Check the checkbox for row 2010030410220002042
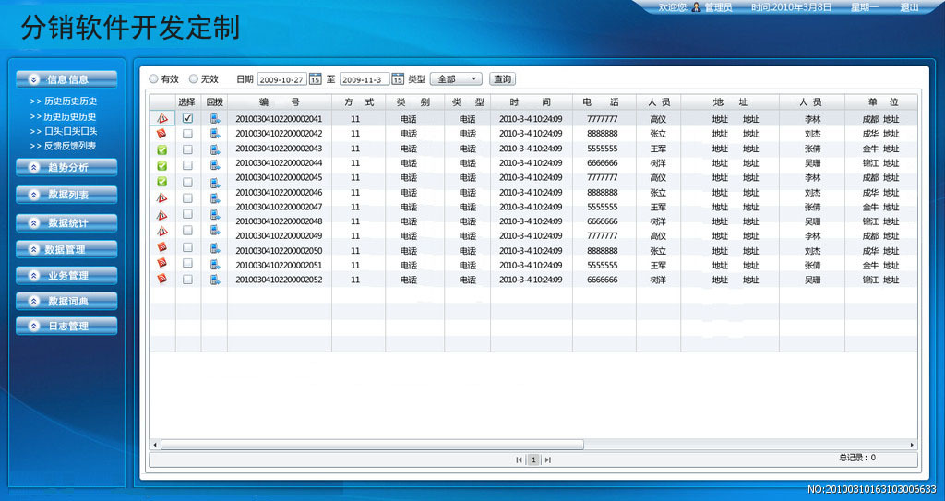 pyautogui.click(x=187, y=134)
